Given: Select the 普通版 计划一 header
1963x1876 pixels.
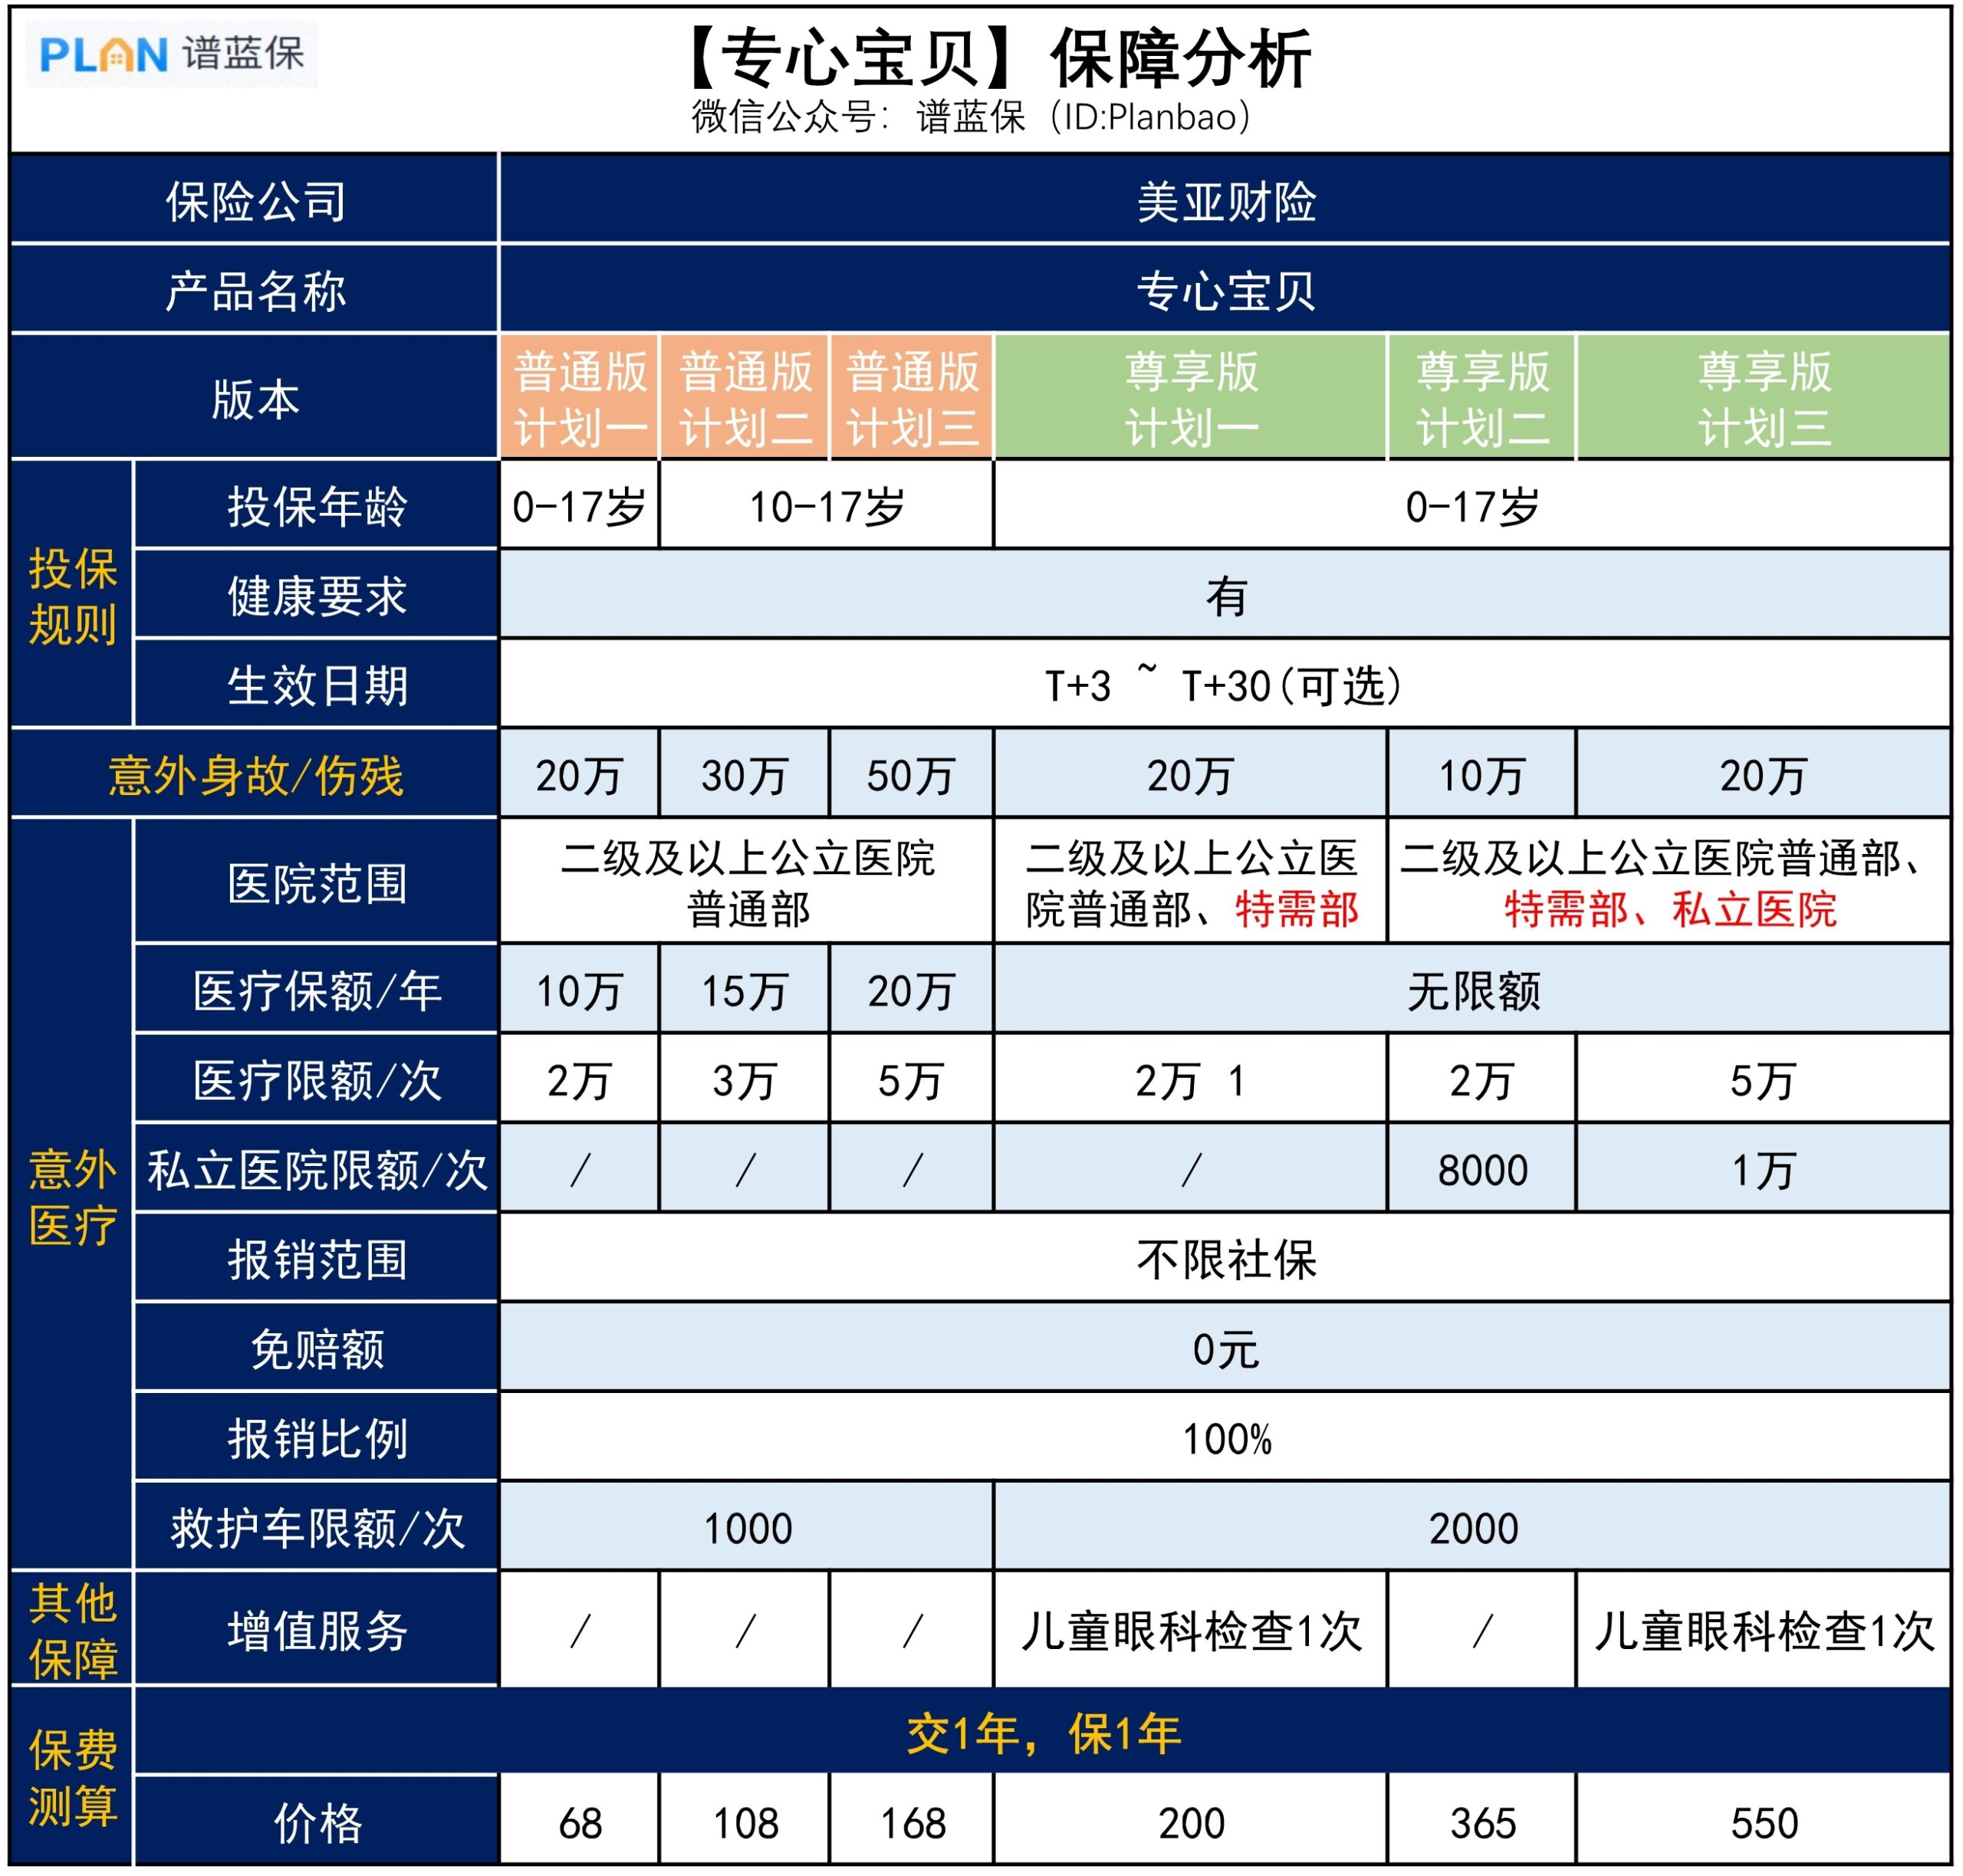Looking at the screenshot, I should point(580,399).
